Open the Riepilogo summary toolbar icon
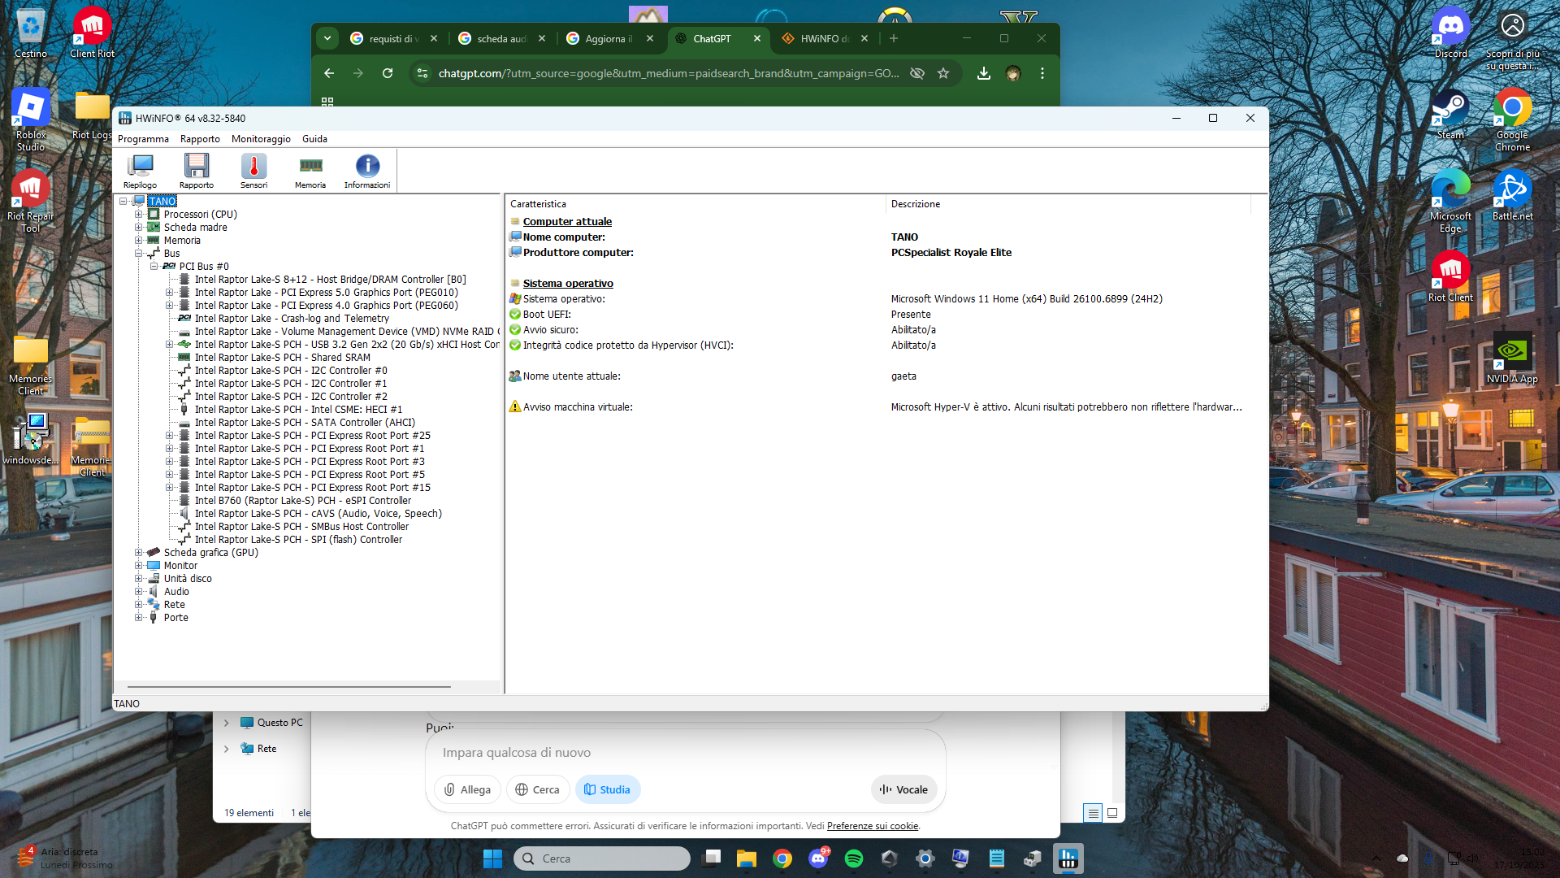 point(140,171)
